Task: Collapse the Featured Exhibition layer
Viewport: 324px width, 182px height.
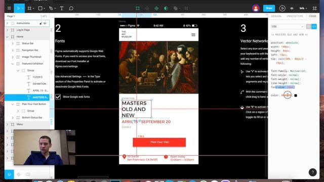Action: click(x=13, y=64)
